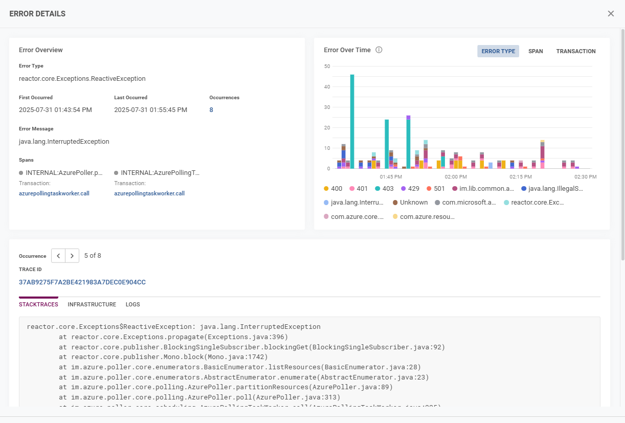Image resolution: width=625 pixels, height=423 pixels.
Task: Switch to the LOGS tab
Action: point(133,304)
